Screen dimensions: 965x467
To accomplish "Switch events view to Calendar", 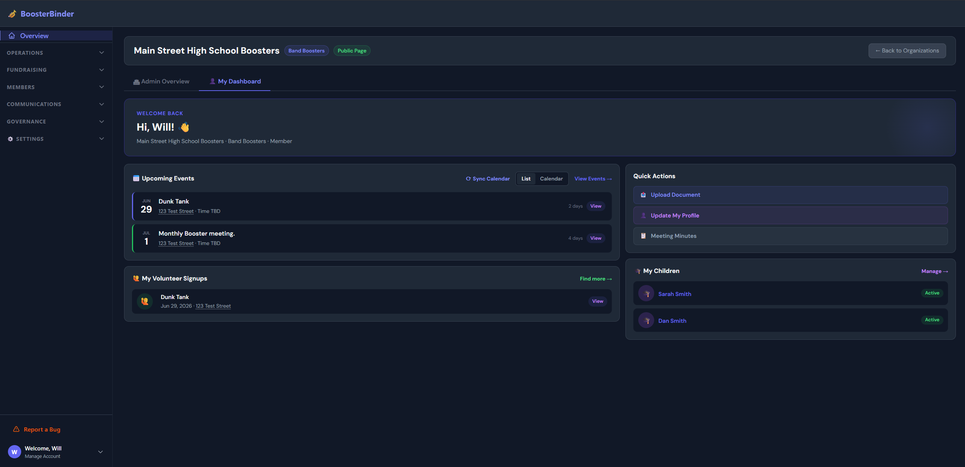I will tap(551, 179).
